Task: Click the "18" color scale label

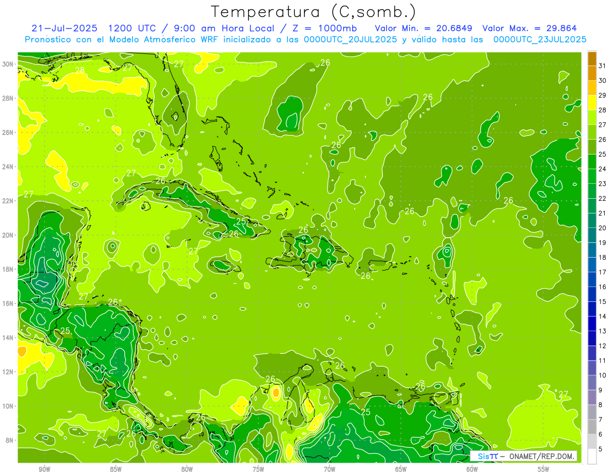Action: click(603, 257)
